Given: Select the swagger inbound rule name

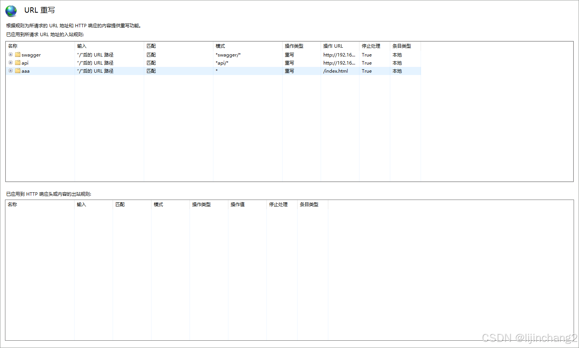Looking at the screenshot, I should (x=31, y=55).
